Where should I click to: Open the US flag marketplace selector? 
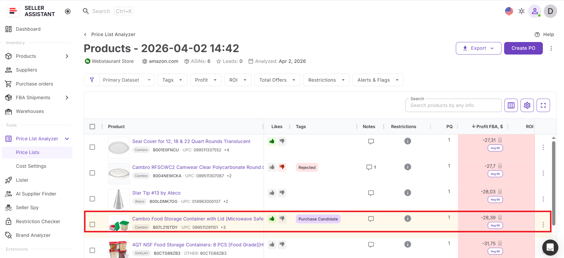coord(509,11)
